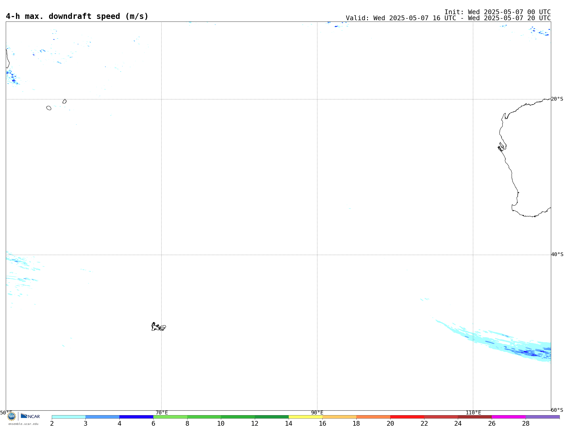The width and height of the screenshot is (568, 427).
Task: Click the 'Init: Wed 2025-05-07 00 UTC' text
Action: (x=498, y=12)
